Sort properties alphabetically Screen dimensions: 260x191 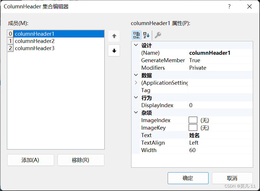(146, 35)
